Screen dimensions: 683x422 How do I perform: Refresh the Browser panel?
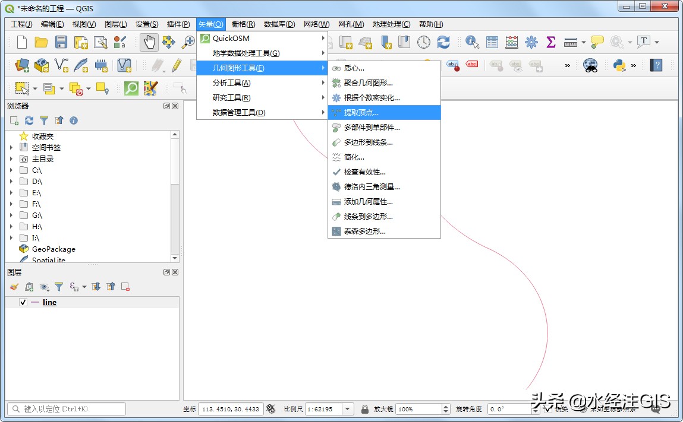29,120
